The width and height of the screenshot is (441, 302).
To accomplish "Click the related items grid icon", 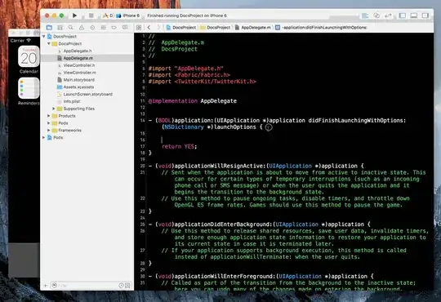I will point(139,27).
